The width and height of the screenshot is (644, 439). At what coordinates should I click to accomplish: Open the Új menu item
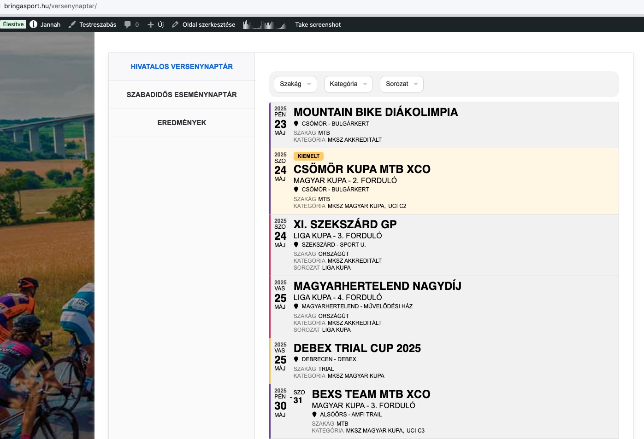coord(161,24)
